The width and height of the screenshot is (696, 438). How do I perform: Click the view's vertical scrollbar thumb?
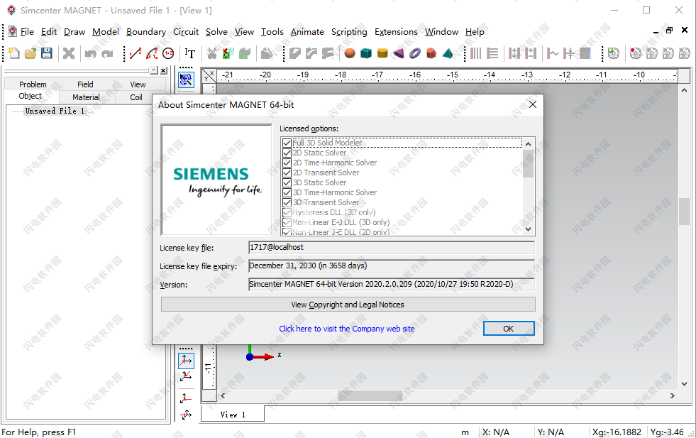(x=684, y=211)
